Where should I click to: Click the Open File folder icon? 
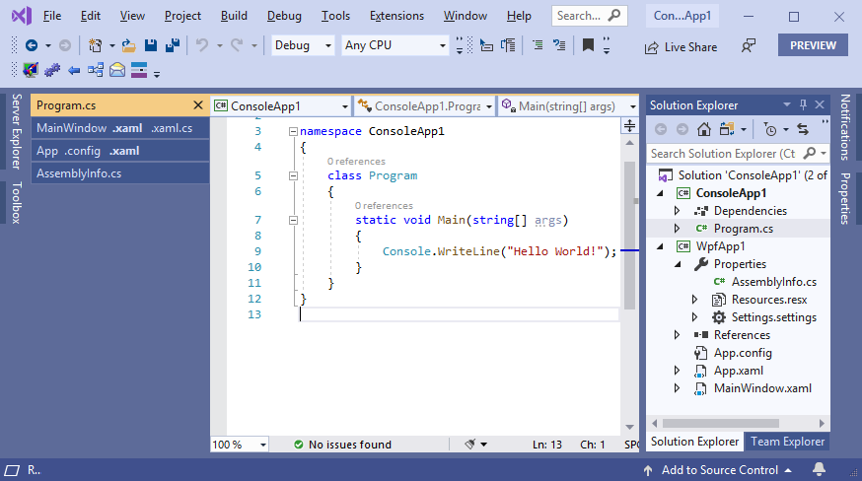(x=129, y=45)
